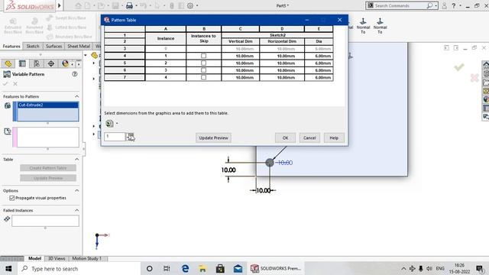Image resolution: width=489 pixels, height=275 pixels.
Task: Switch to the Sketch ribbon tab
Action: (33, 46)
